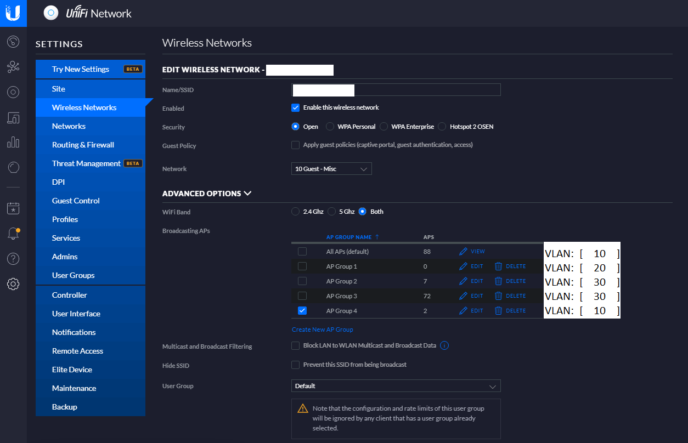
Task: Click the edit pencil icon for AP Group 2
Action: [x=464, y=281]
